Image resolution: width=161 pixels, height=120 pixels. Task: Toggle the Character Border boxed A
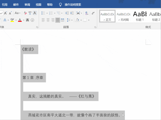pos(35,13)
